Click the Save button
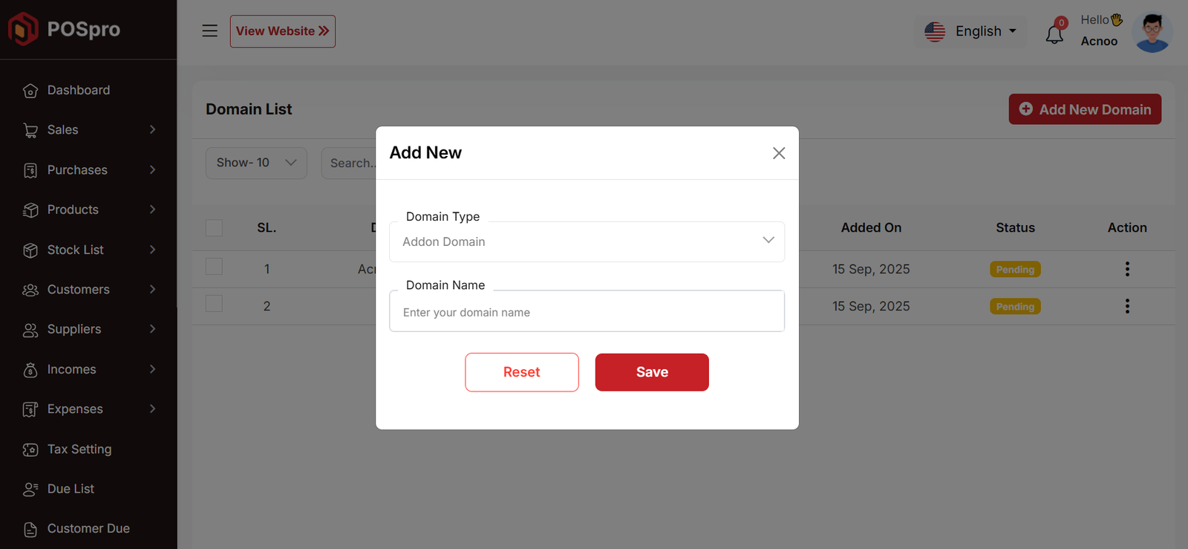Screen dimensions: 1188x549 [x=652, y=372]
